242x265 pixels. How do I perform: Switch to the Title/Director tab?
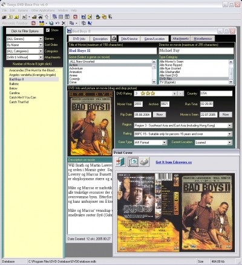click(x=129, y=39)
